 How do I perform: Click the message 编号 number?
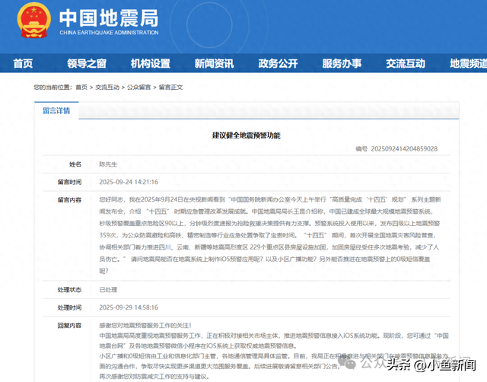403,149
